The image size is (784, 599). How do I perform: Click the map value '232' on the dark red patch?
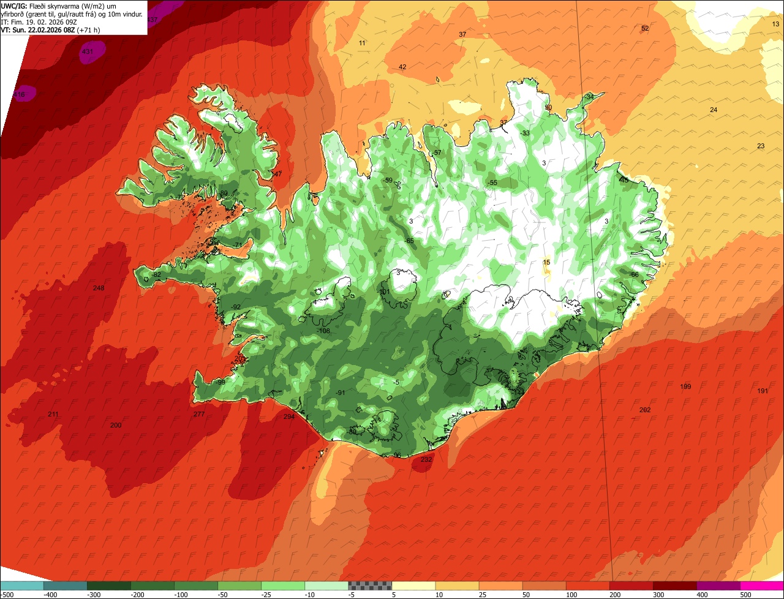427,459
